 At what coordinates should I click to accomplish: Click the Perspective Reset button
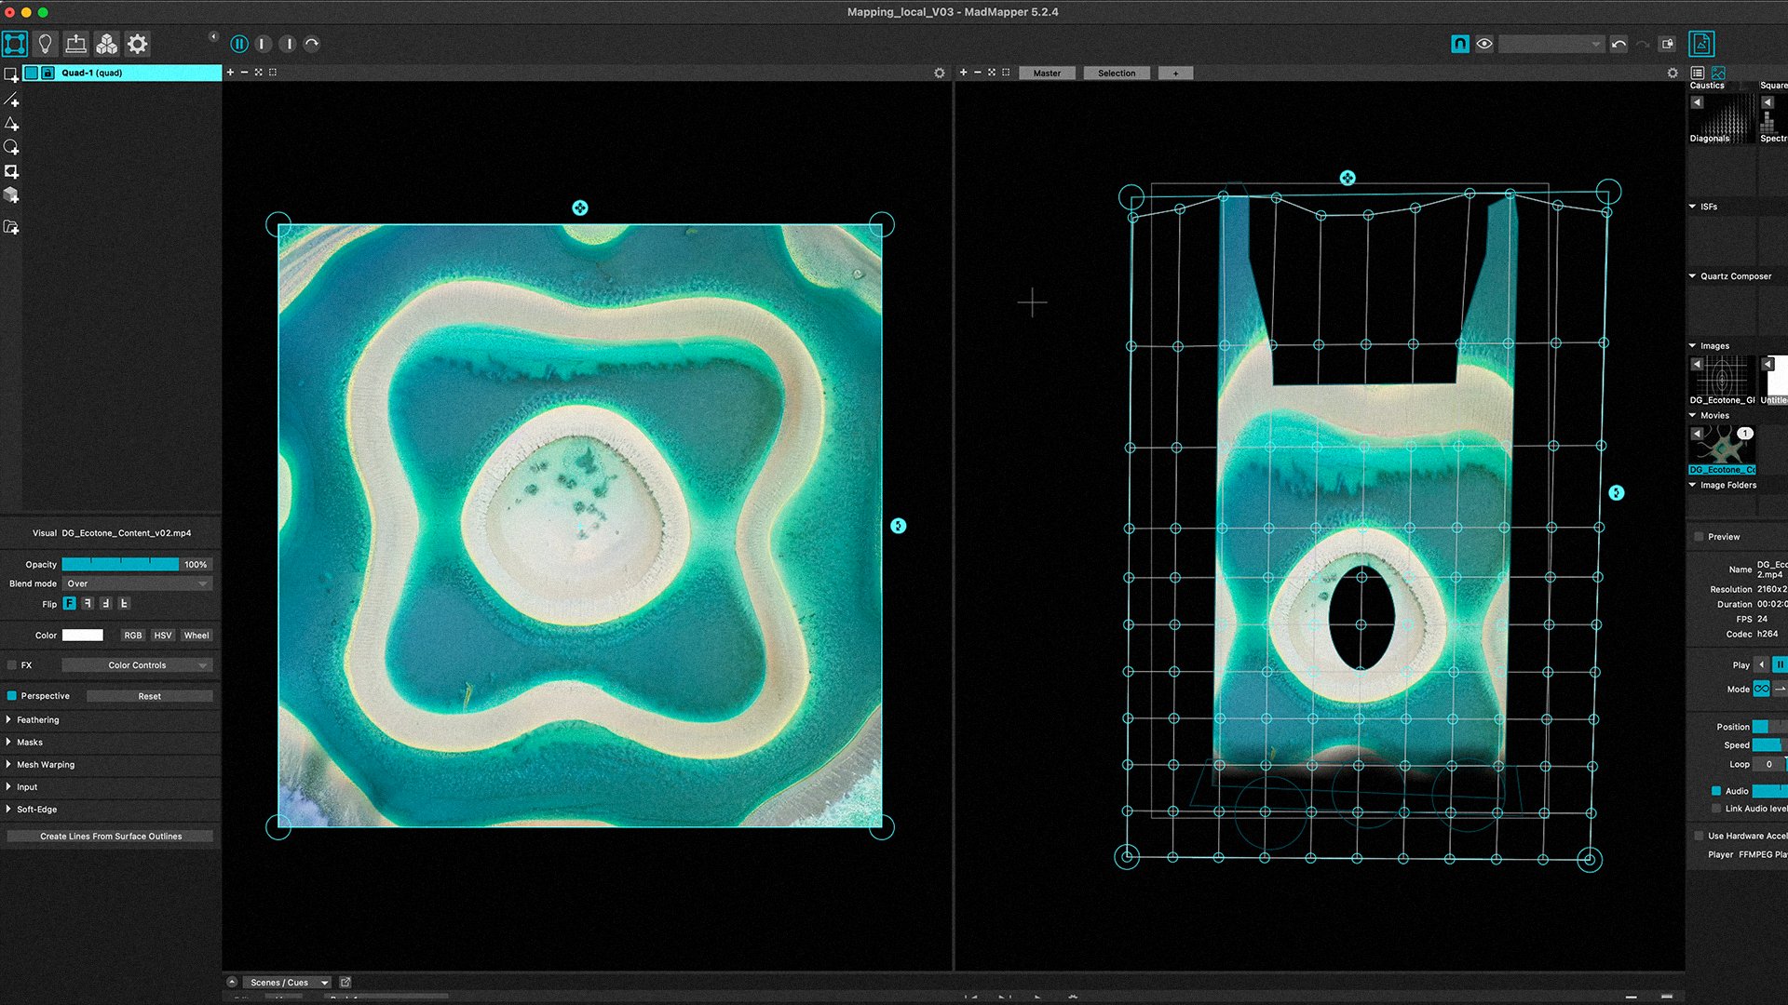pos(149,696)
